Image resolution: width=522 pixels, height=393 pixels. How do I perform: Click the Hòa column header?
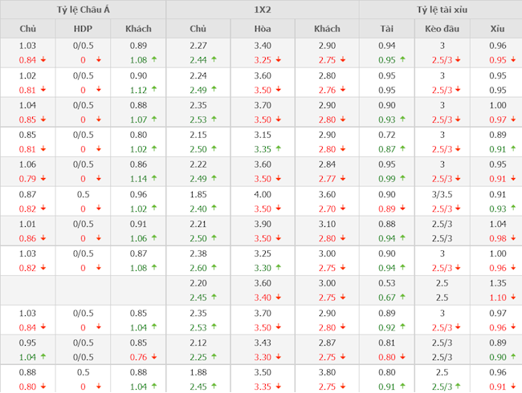262,29
